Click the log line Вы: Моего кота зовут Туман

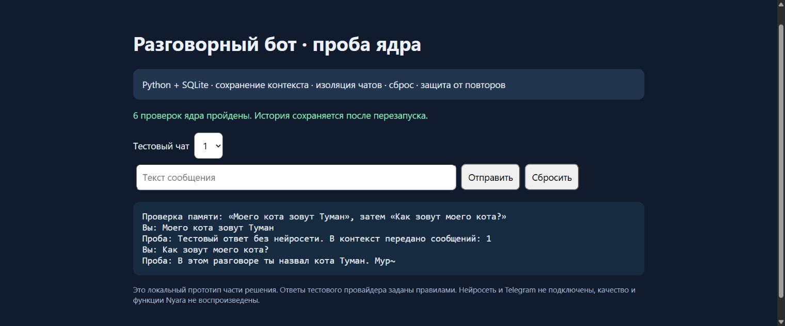click(207, 228)
